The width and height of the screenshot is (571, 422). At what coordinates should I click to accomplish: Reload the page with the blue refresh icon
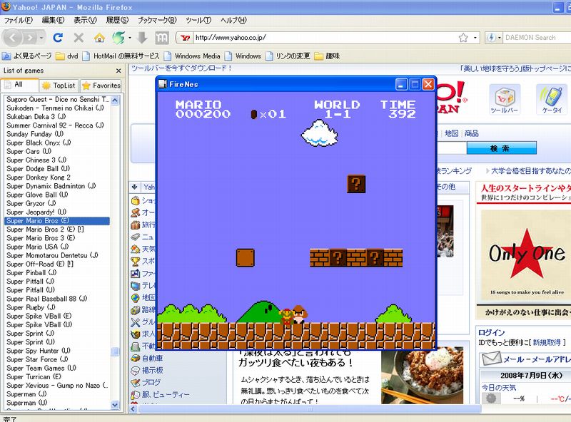[x=58, y=38]
